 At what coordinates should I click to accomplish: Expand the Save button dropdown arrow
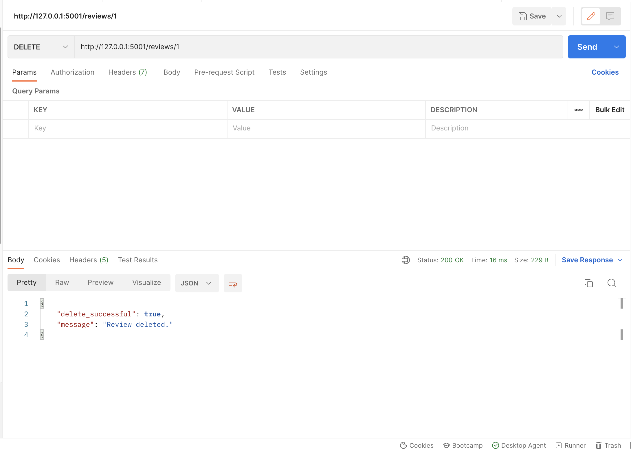coord(560,16)
